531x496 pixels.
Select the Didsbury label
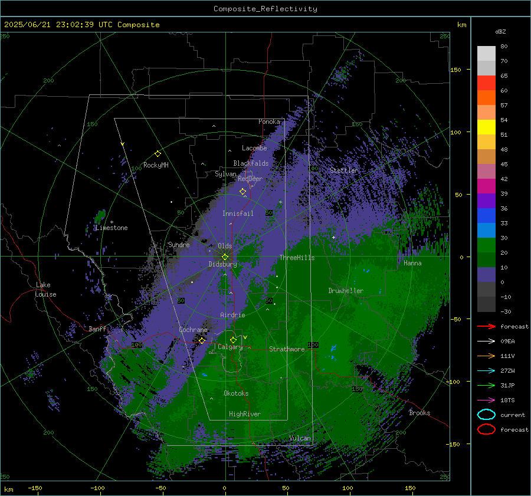222,264
